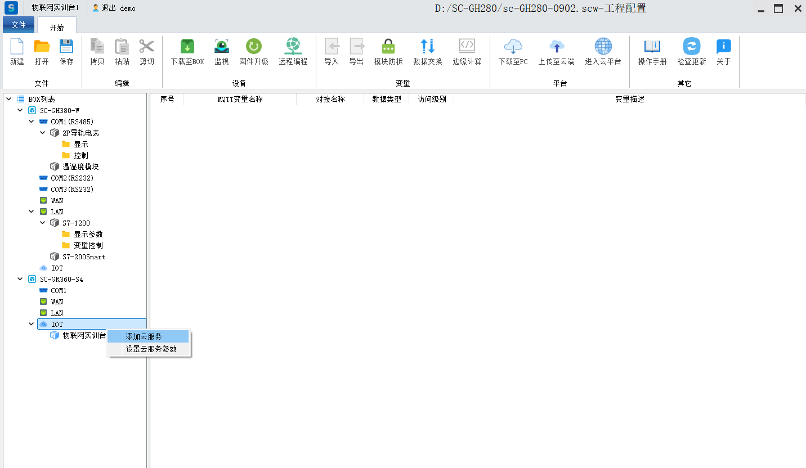Click the 下载至BOX download icon
Image resolution: width=806 pixels, height=468 pixels.
187,47
